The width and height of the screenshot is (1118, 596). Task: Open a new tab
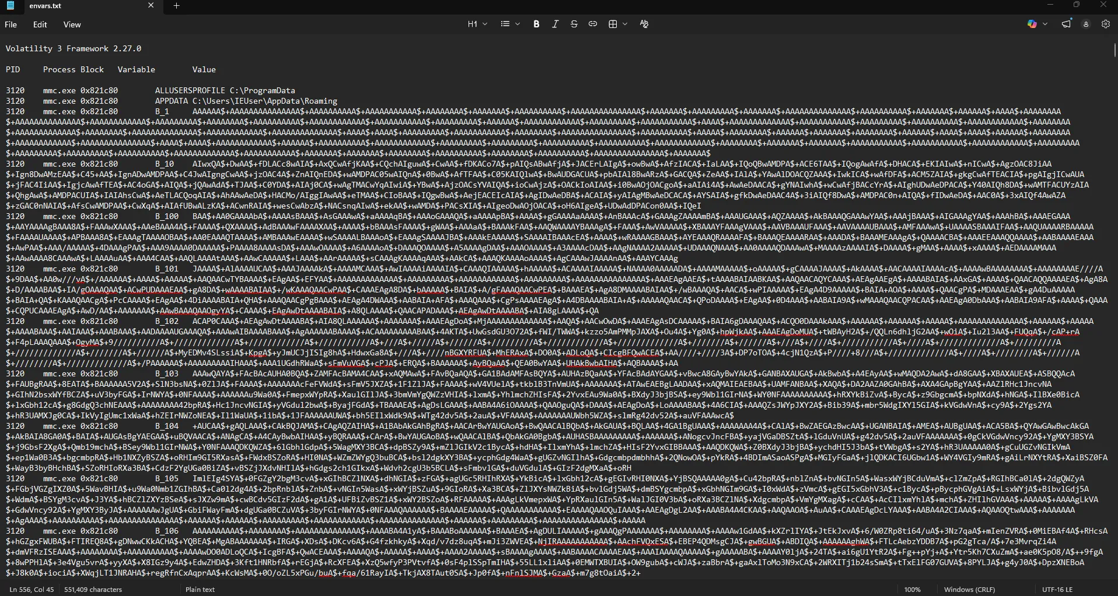(176, 6)
